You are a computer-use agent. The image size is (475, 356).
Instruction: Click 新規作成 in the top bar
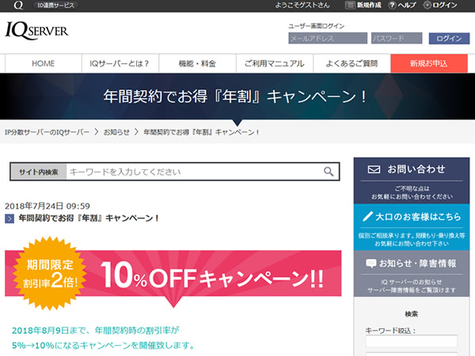(x=369, y=6)
